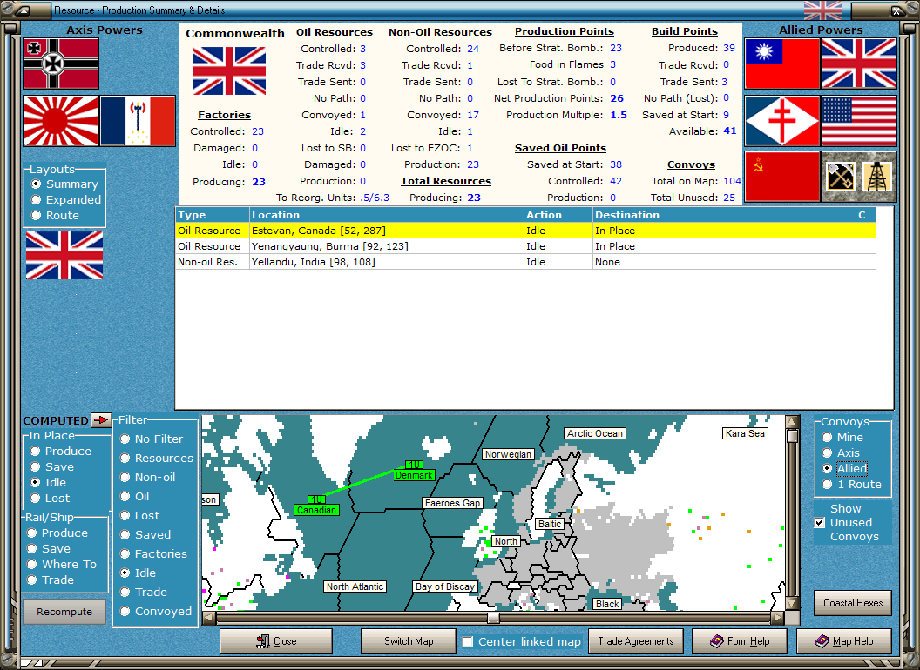Set filter to Non-oil
The image size is (920, 670).
click(148, 477)
